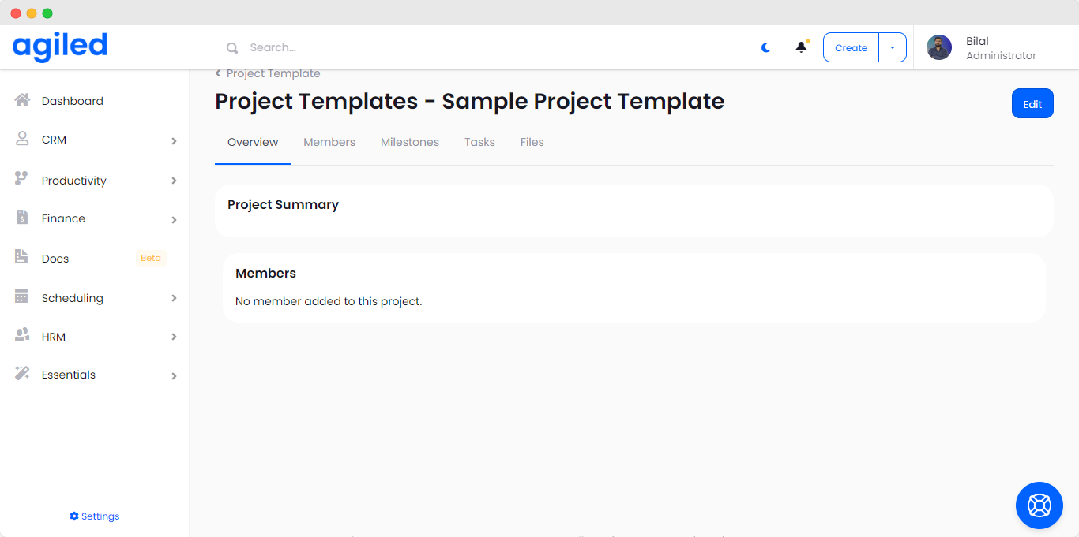1079x537 pixels.
Task: Click the search magnifier icon
Action: tap(232, 48)
